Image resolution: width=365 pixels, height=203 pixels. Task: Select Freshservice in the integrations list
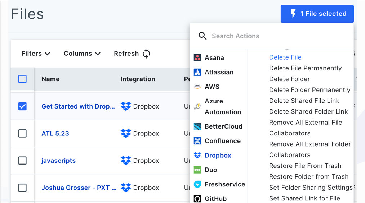pyautogui.click(x=225, y=184)
